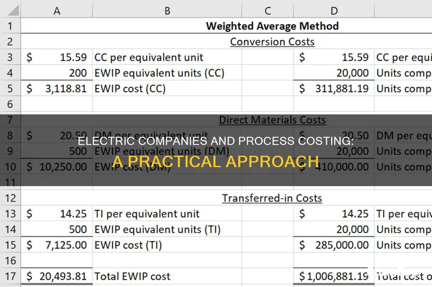Screen dimensions: 432x287
Task: Select cell D10 showing 410,000.00
Action: (x=334, y=167)
